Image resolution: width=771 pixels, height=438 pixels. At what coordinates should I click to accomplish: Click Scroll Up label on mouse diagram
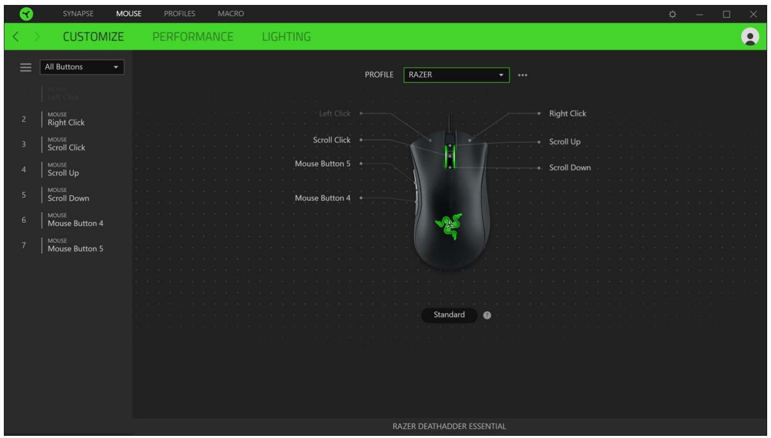coord(564,142)
